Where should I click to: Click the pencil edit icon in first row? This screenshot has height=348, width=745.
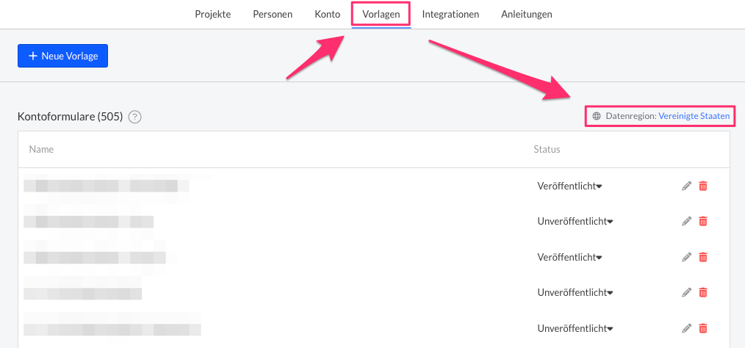click(x=686, y=186)
